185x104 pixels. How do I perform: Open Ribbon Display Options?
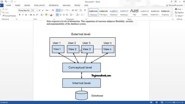(x=175, y=2)
